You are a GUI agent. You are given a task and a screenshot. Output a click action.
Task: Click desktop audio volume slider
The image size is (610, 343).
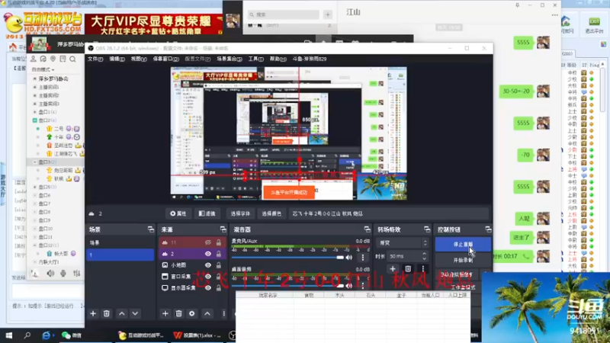click(287, 286)
